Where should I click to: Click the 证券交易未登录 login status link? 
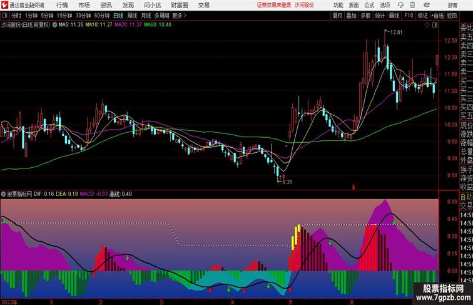point(274,5)
